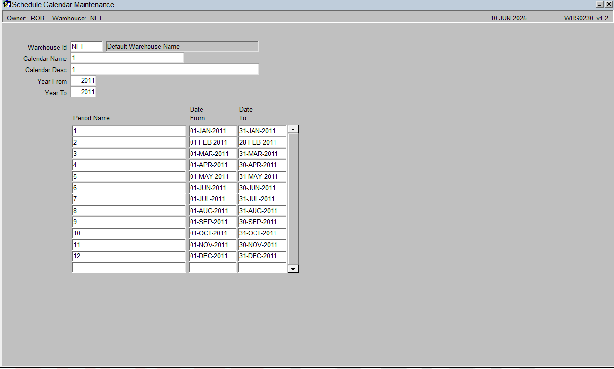The width and height of the screenshot is (614, 369).
Task: Click the 31-DEC-2011 Date To field
Action: pos(262,256)
